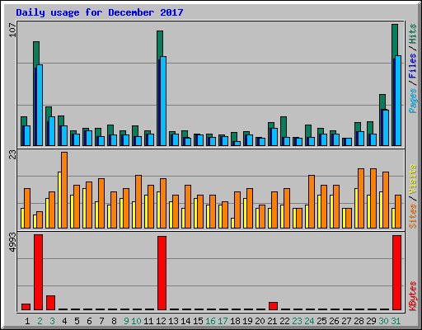
Task: Click day label 2 on the x-axis
Action: tap(40, 321)
